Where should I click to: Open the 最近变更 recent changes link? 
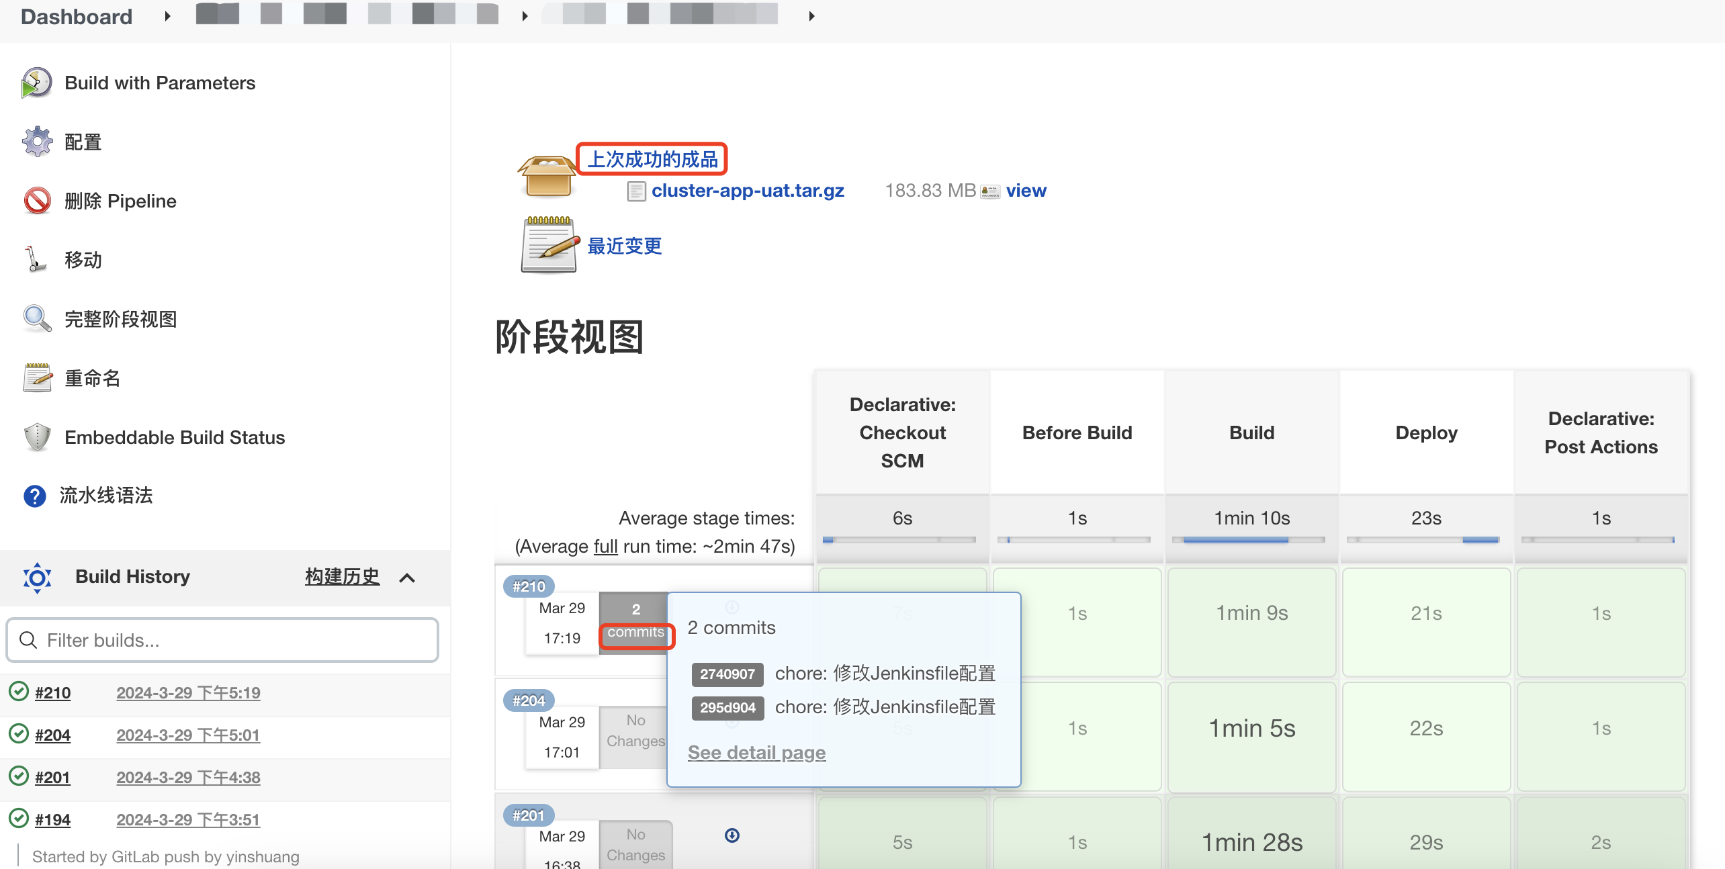625,246
